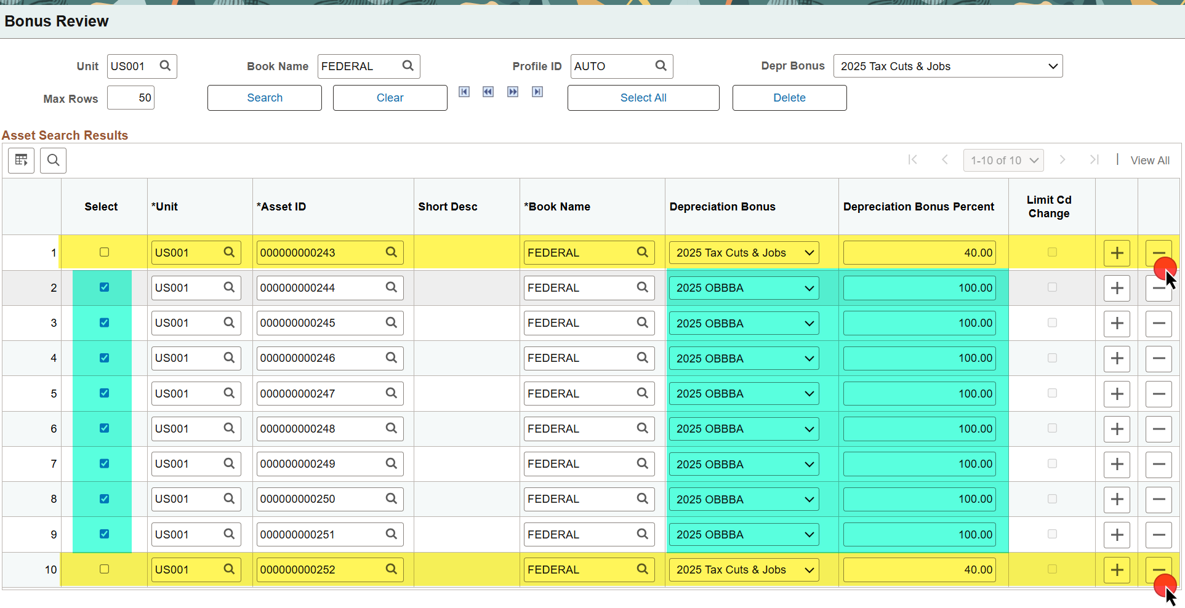Click the Select All button

coord(643,98)
